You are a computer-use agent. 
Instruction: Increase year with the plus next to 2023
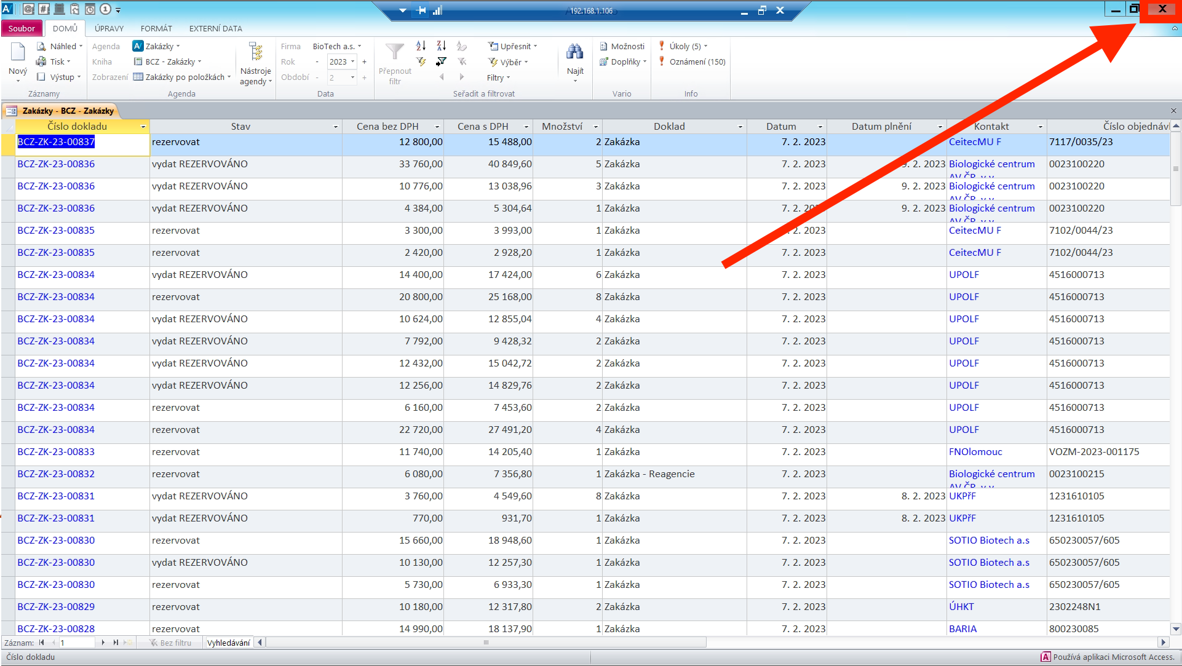[364, 61]
